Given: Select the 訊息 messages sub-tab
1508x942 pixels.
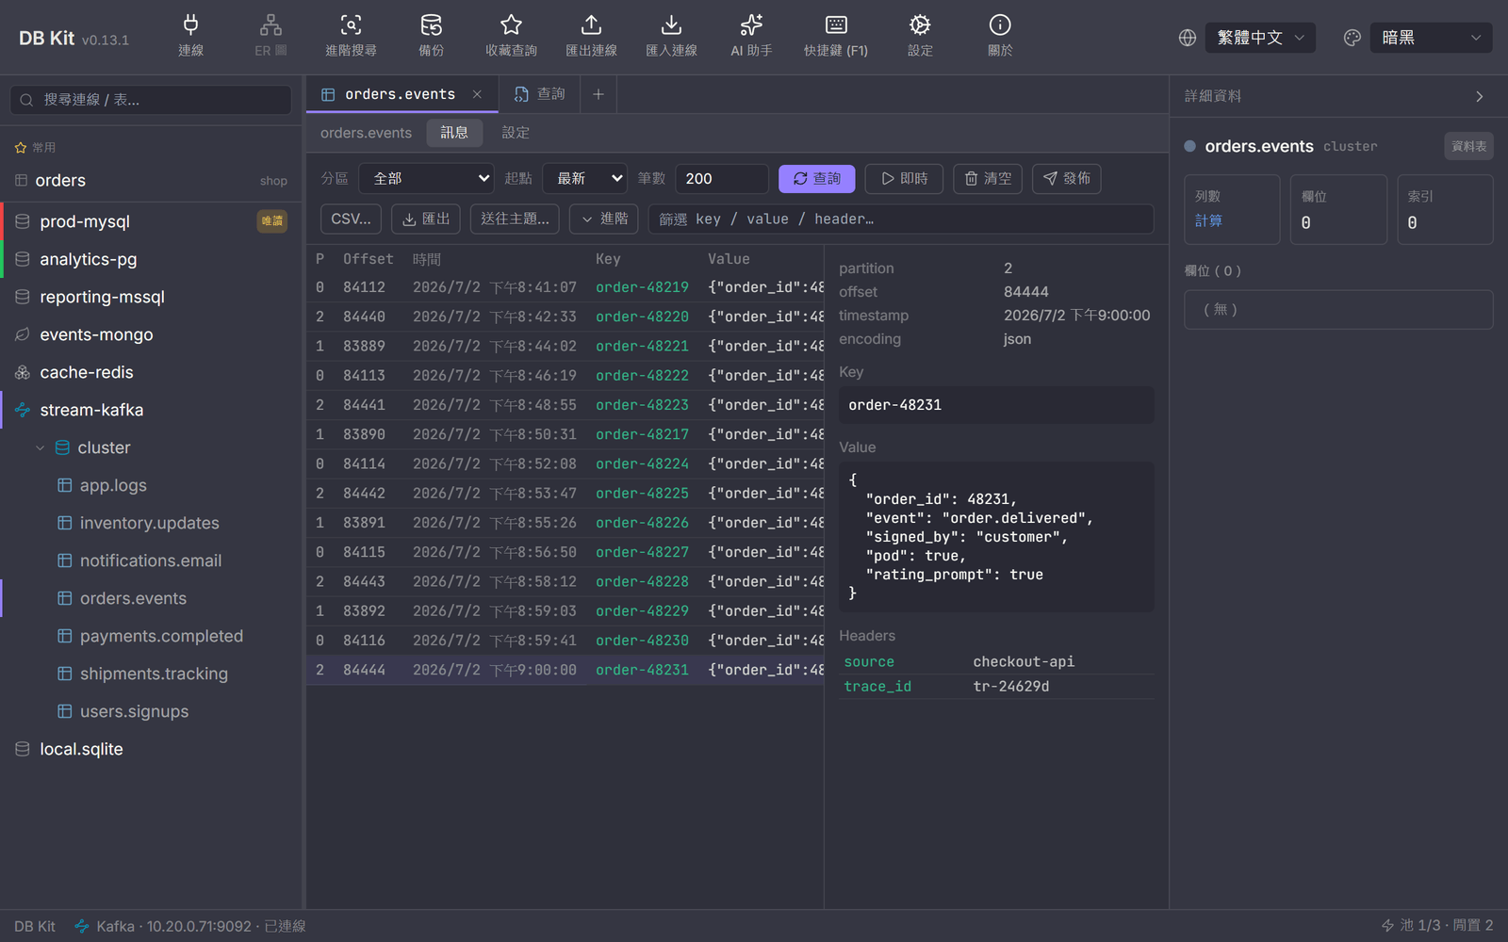Looking at the screenshot, I should point(454,133).
